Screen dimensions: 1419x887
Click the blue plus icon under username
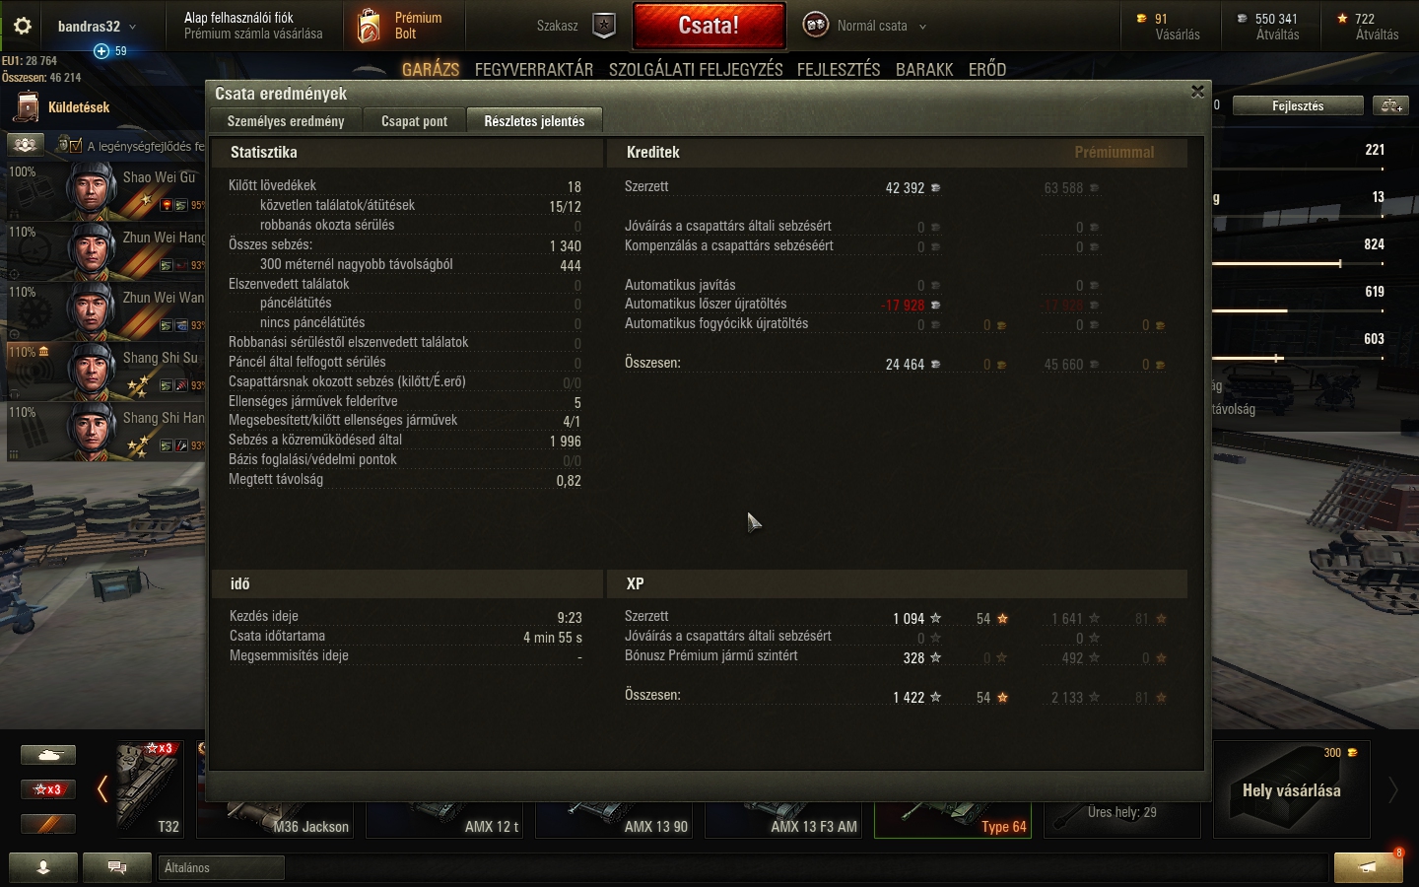101,50
